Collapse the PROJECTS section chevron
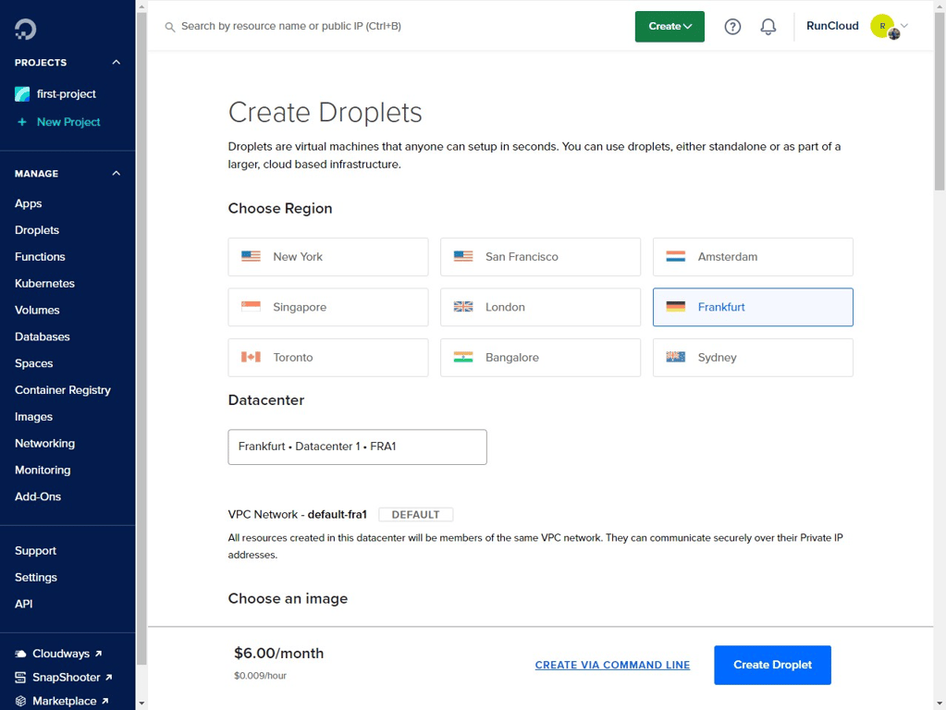The image size is (946, 710). 116,62
